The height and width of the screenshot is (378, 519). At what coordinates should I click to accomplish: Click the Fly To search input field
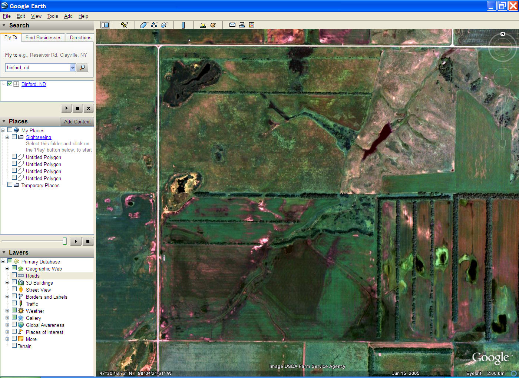(37, 67)
